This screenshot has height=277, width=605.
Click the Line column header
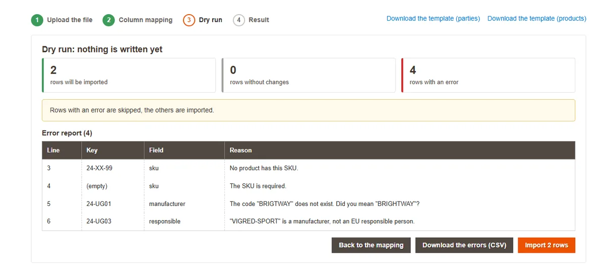(62, 150)
